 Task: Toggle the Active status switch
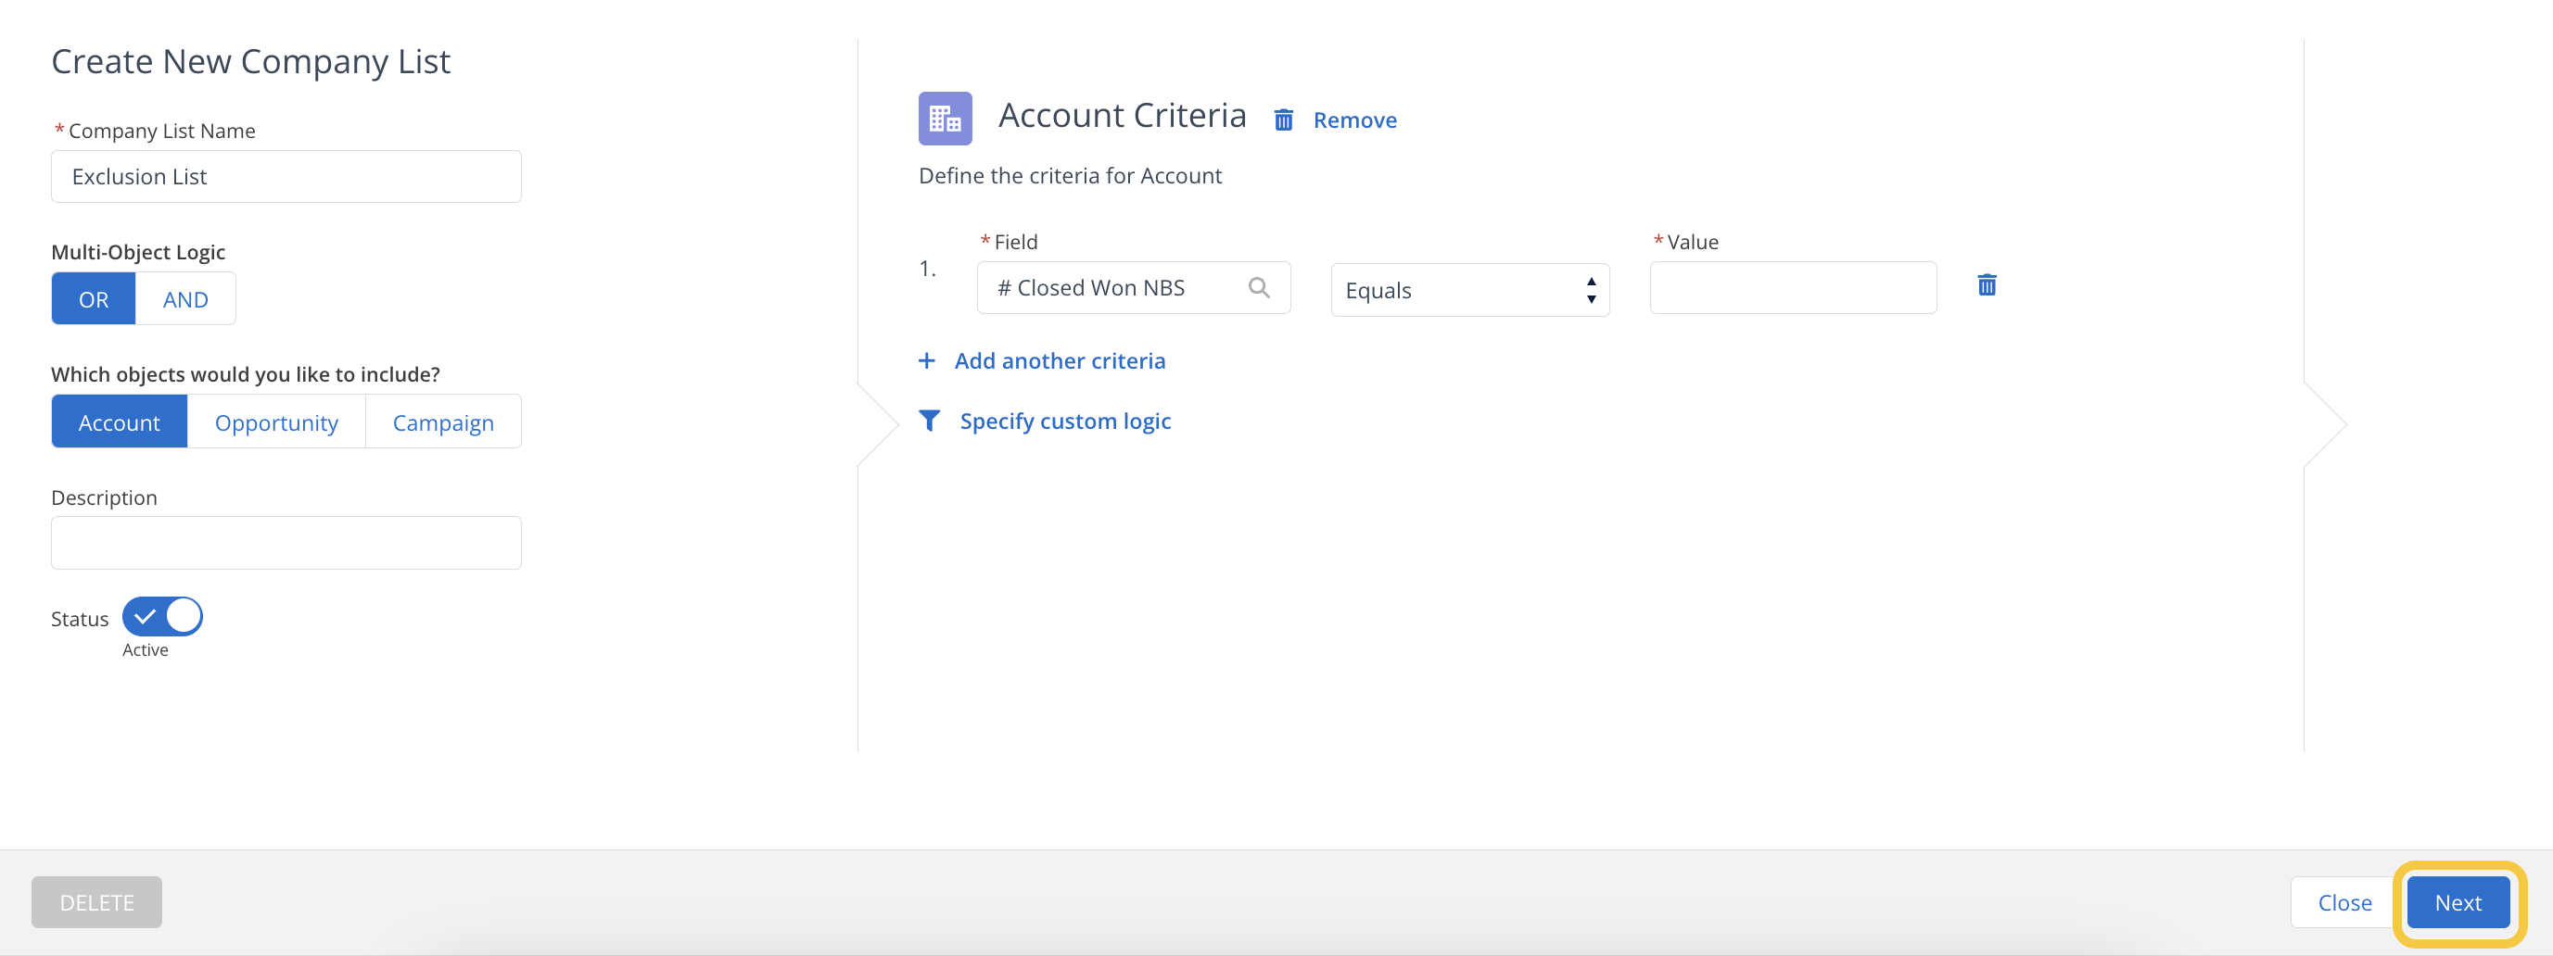(162, 616)
